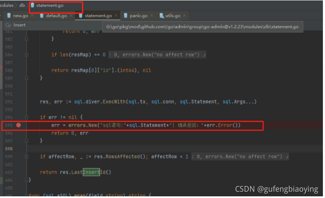Select the statement.go editor tab
The image size is (325, 198).
click(x=98, y=16)
